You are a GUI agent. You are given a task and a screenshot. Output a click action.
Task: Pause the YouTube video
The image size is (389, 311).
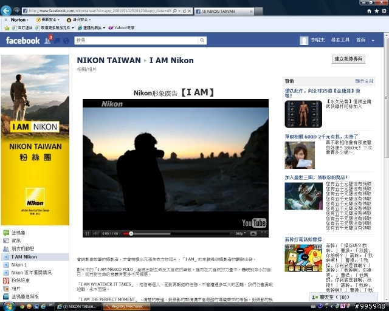(87, 233)
